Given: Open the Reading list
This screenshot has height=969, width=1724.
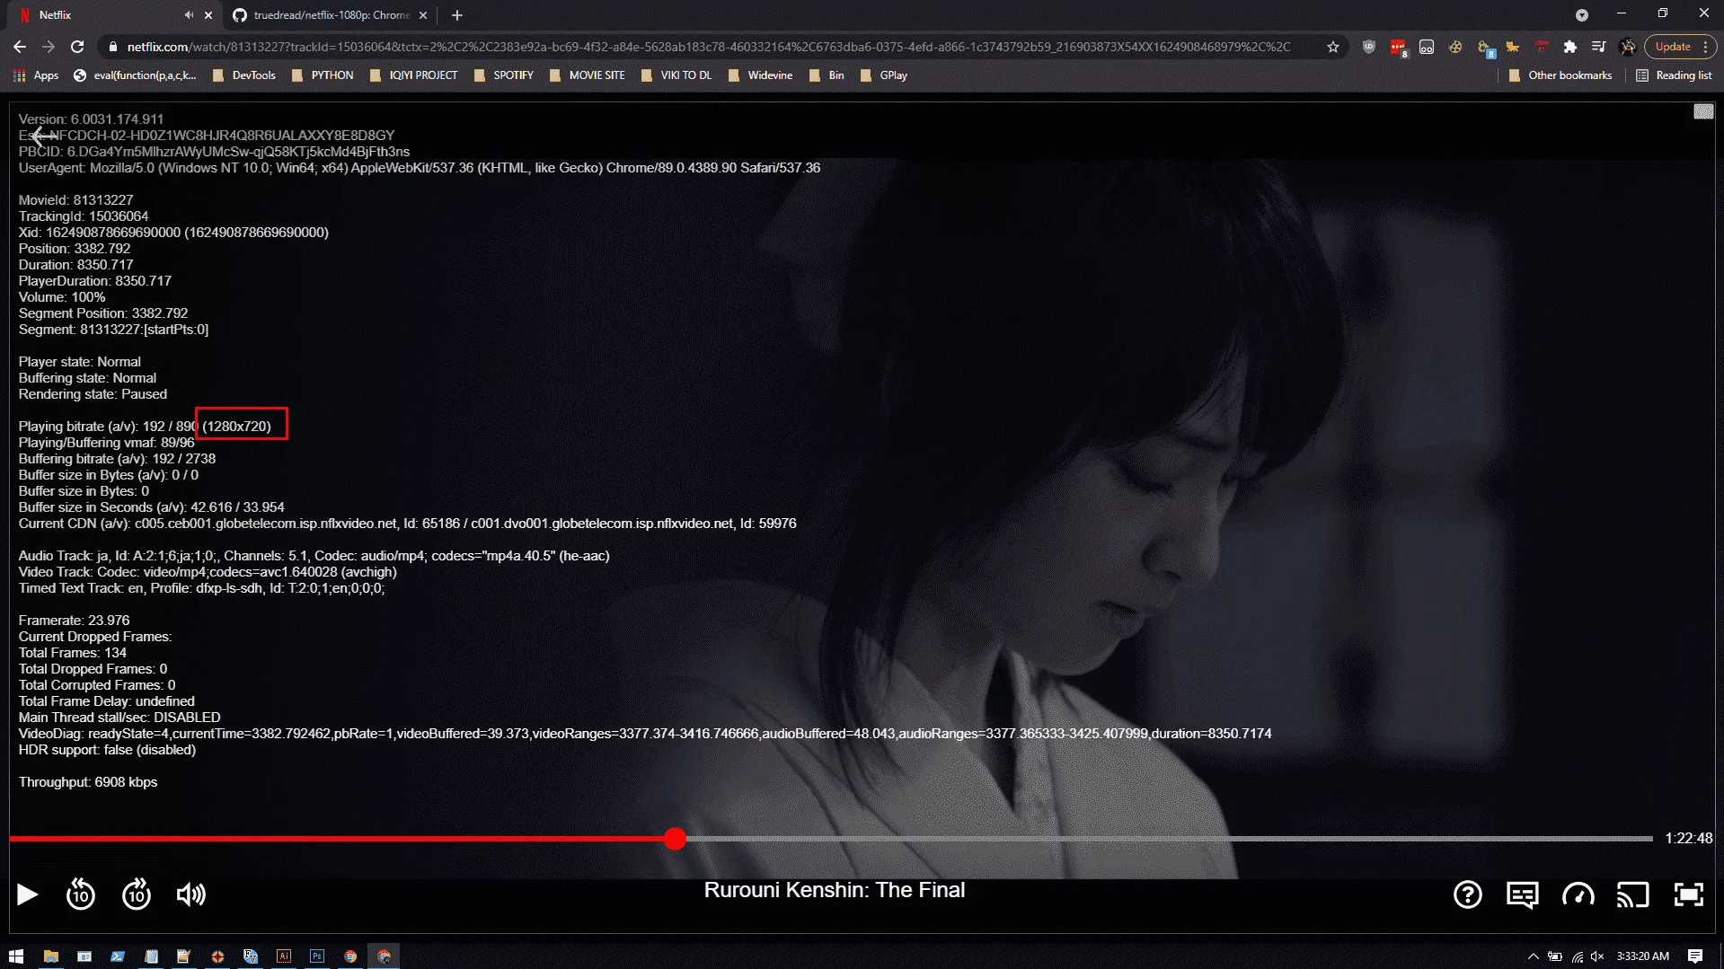Looking at the screenshot, I should 1674,75.
